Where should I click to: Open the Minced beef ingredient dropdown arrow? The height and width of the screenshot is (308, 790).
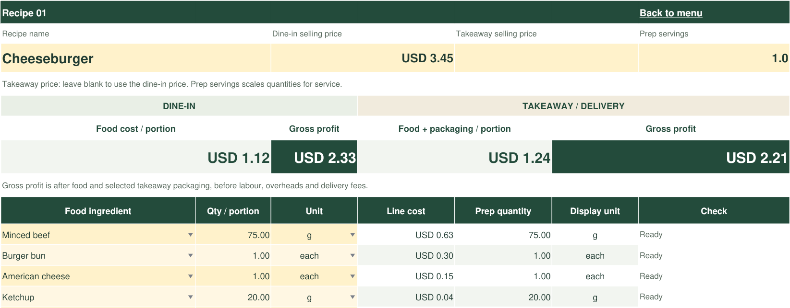pos(190,235)
